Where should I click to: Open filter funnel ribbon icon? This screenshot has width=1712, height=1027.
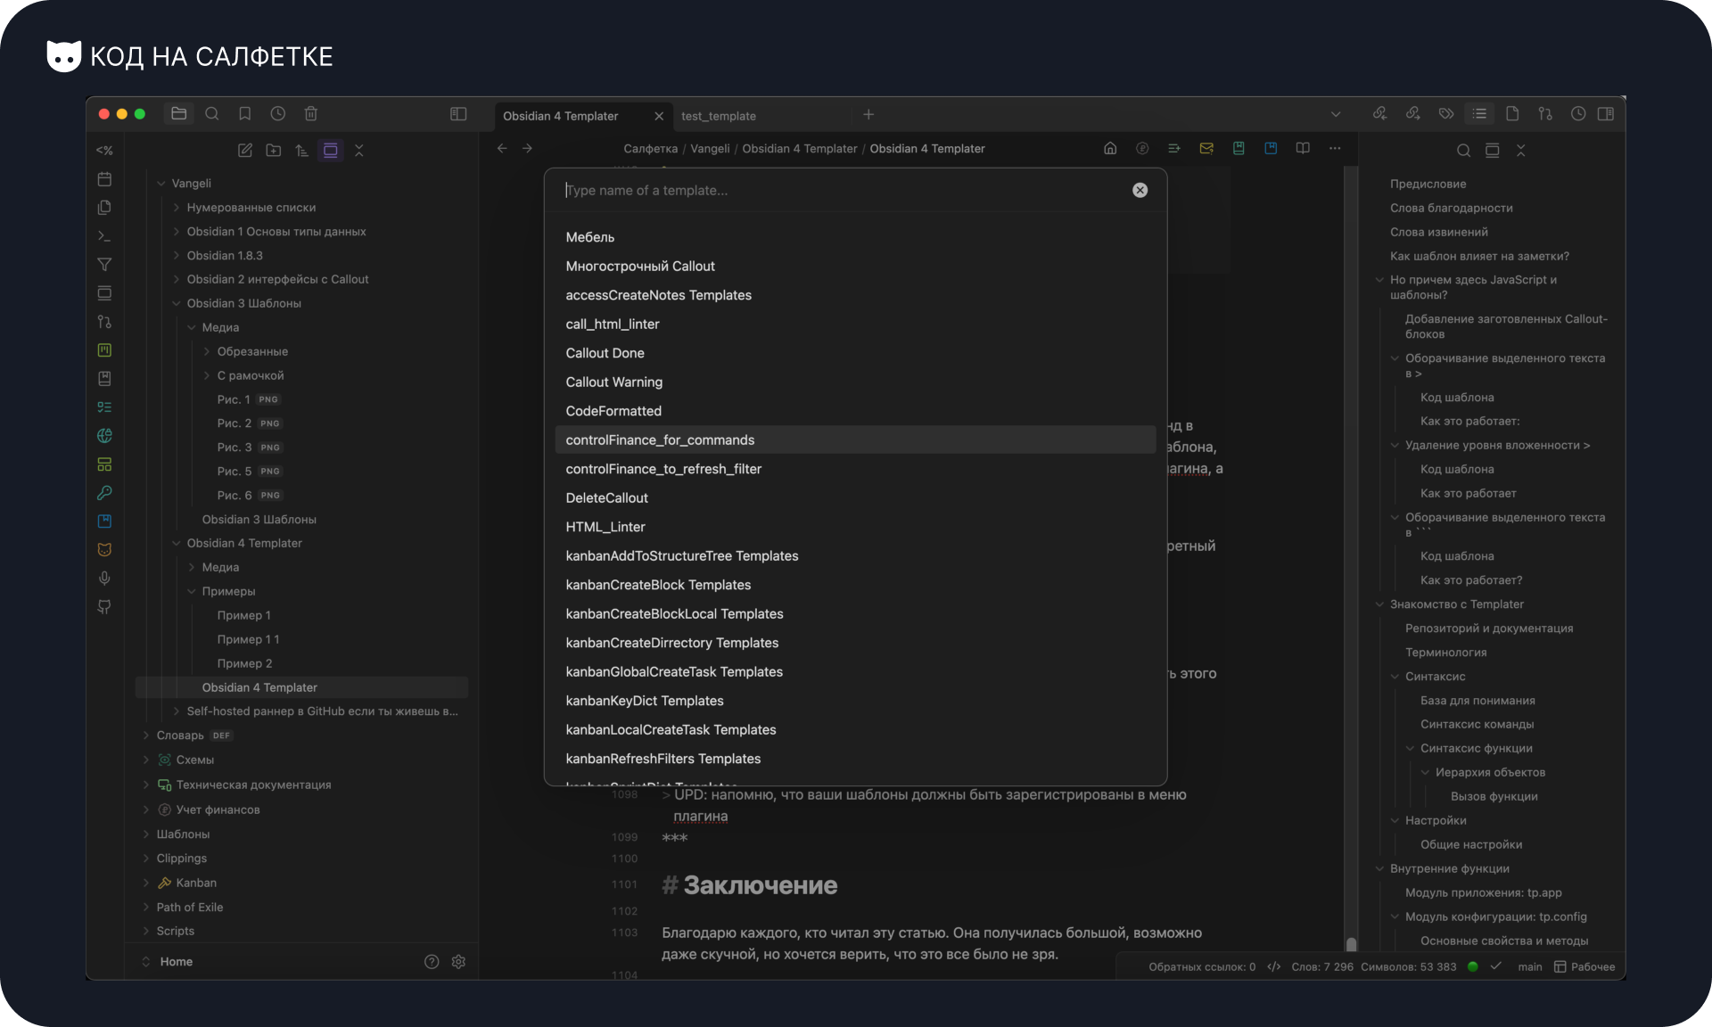pyautogui.click(x=104, y=265)
